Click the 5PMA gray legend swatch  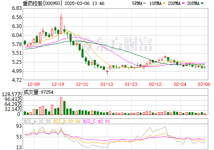(x=144, y=3)
